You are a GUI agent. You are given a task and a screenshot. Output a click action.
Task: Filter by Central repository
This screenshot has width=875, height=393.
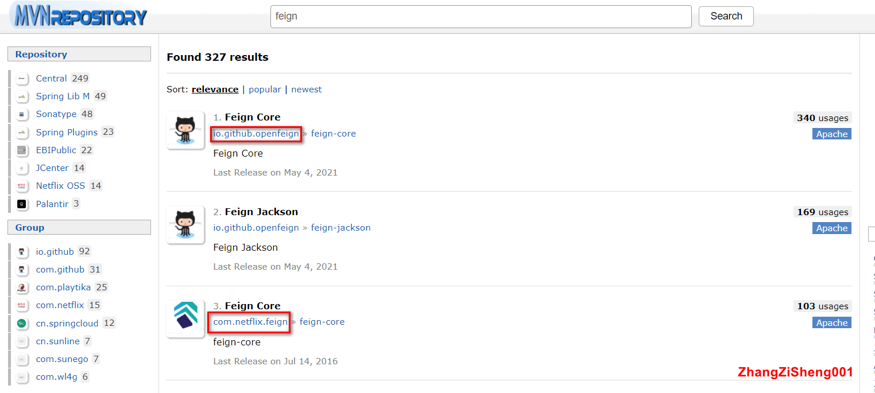pyautogui.click(x=51, y=79)
